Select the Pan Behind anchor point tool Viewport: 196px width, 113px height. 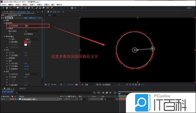(21, 8)
